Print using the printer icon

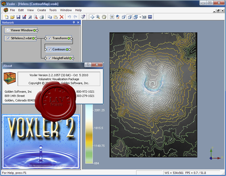(41, 17)
